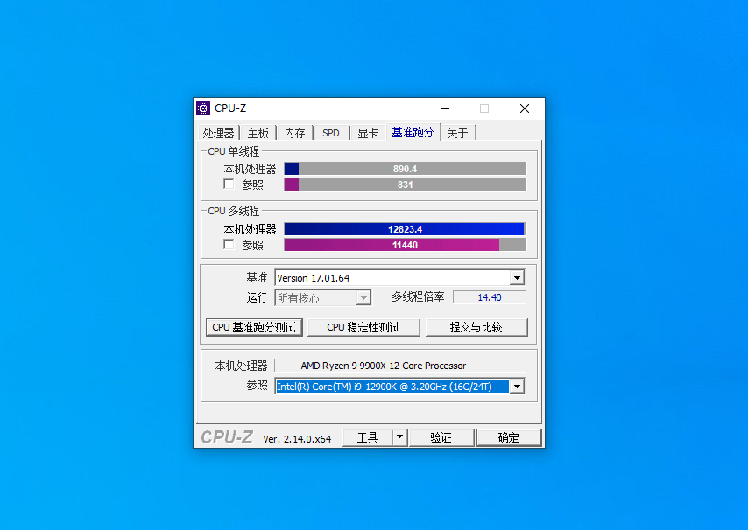Open the 关于 tab
748x530 pixels.
pyautogui.click(x=457, y=133)
